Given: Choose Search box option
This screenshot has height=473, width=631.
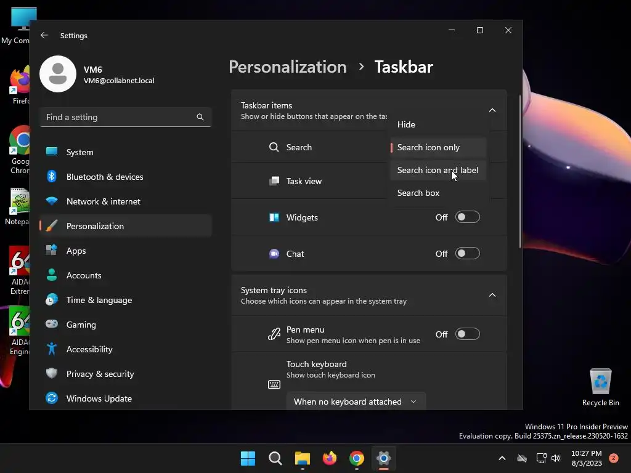Looking at the screenshot, I should tap(438, 193).
